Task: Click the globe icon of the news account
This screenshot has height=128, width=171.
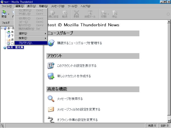Action: coord(5,48)
